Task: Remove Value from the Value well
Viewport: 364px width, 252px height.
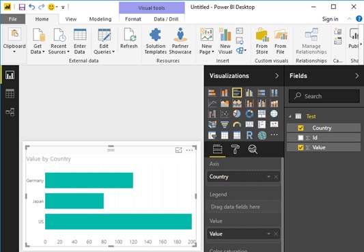Action: coord(276,234)
